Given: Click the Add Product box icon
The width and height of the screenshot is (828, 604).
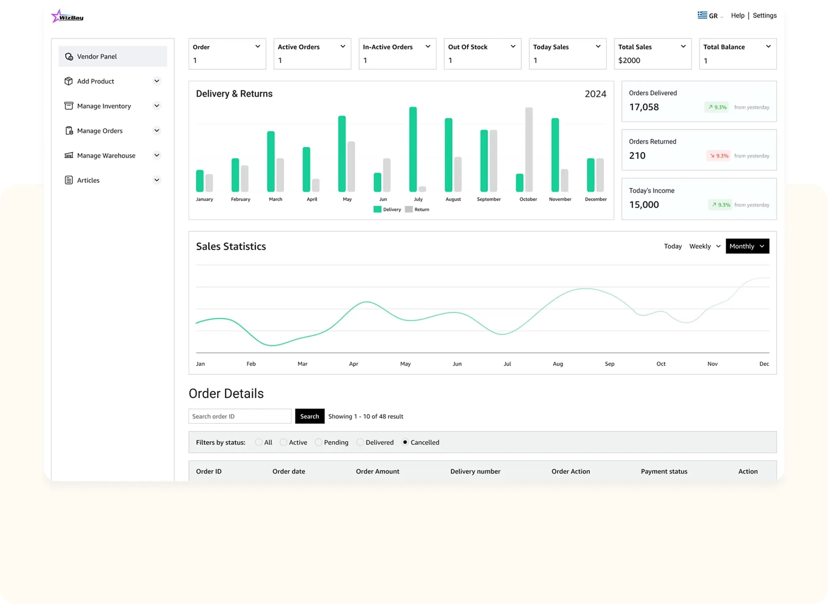Looking at the screenshot, I should [69, 81].
